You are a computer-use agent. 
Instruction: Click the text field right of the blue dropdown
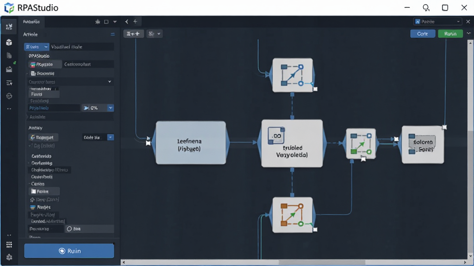coord(81,47)
